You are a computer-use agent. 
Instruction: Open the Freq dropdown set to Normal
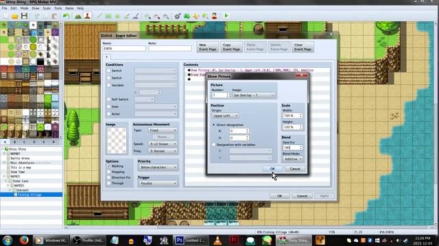pyautogui.click(x=163, y=151)
